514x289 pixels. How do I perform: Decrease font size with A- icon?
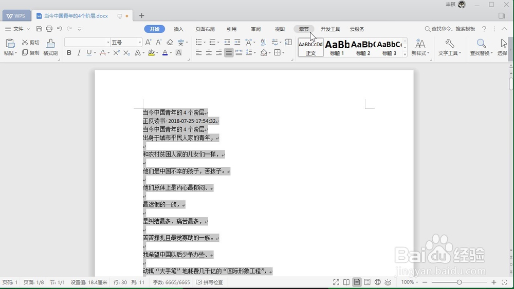click(x=159, y=42)
